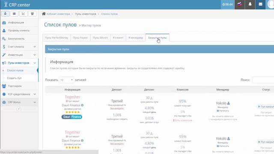Sort by Комиссия column header

[182, 89]
